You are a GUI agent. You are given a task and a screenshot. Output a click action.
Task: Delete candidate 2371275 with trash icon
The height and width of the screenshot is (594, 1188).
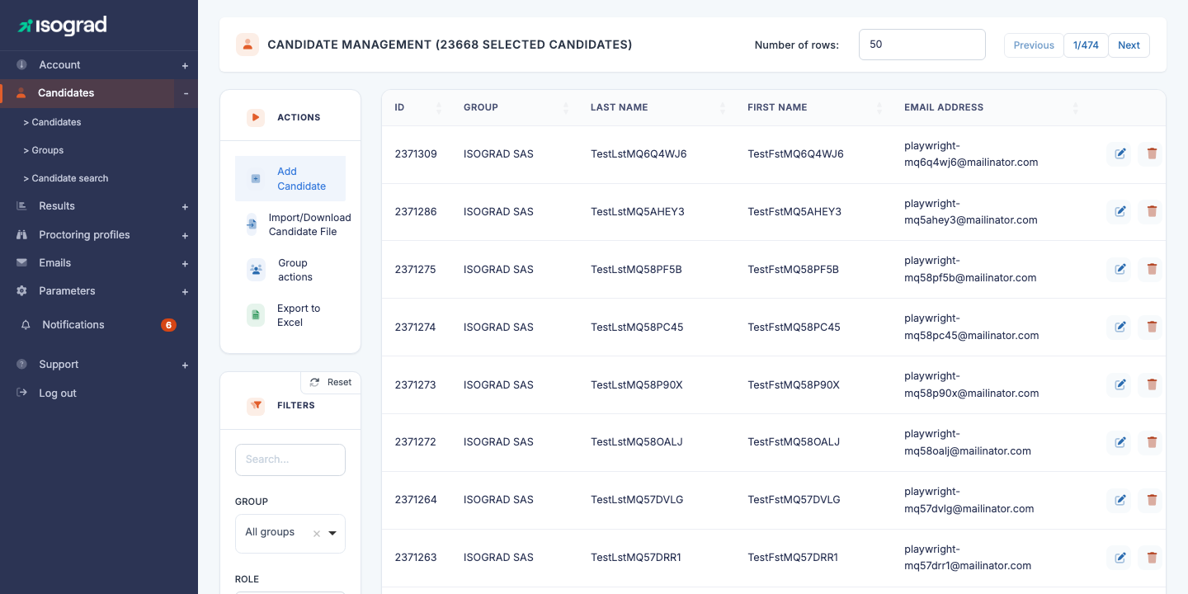click(1152, 269)
